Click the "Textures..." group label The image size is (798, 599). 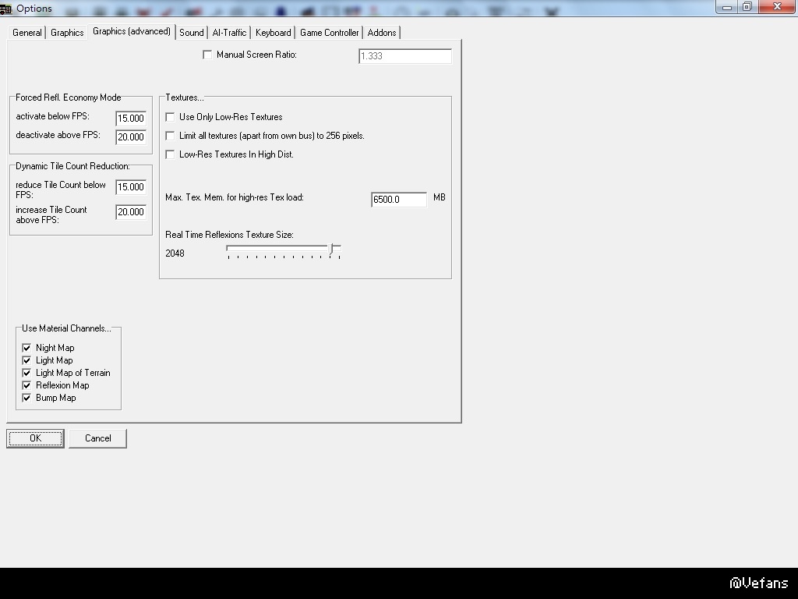point(184,97)
